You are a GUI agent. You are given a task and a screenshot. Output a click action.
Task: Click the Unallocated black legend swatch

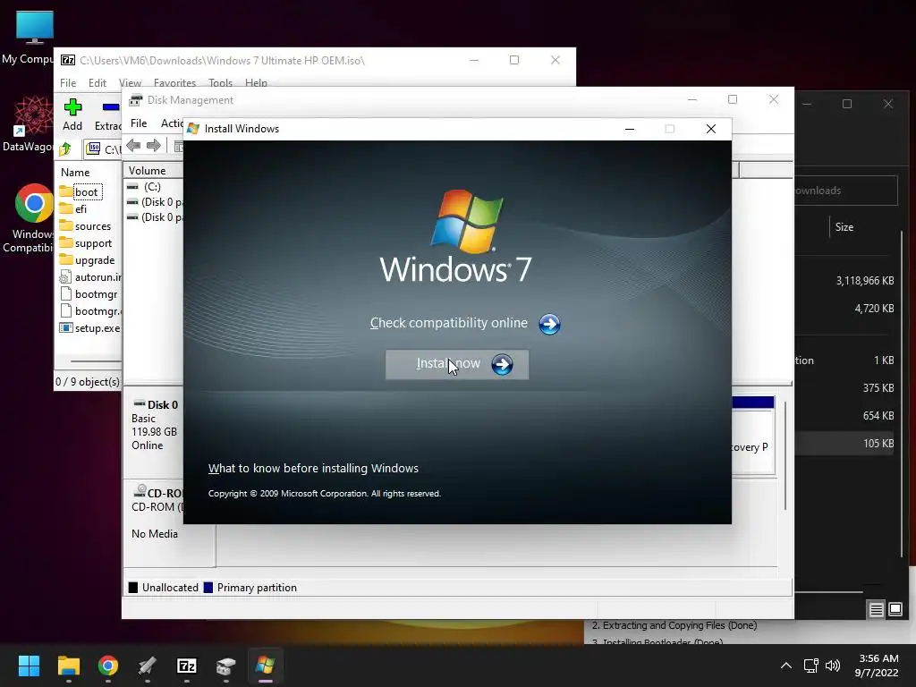[133, 588]
